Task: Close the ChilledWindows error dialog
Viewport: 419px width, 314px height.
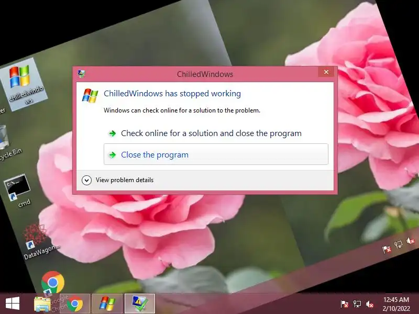Action: pos(326,72)
